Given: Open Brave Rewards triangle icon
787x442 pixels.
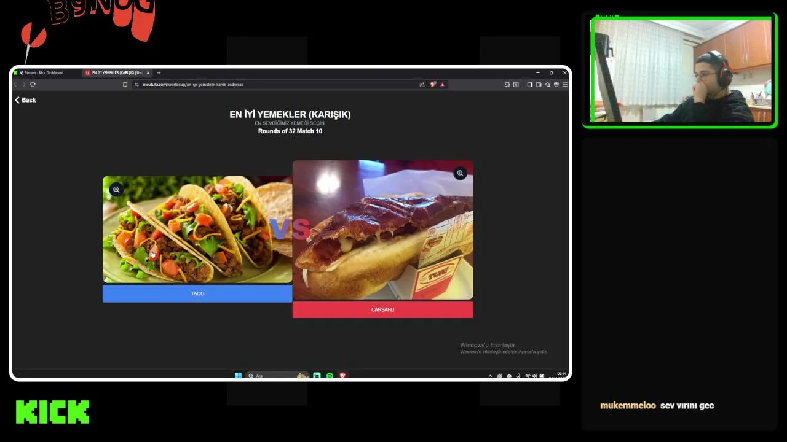Looking at the screenshot, I should tap(442, 85).
